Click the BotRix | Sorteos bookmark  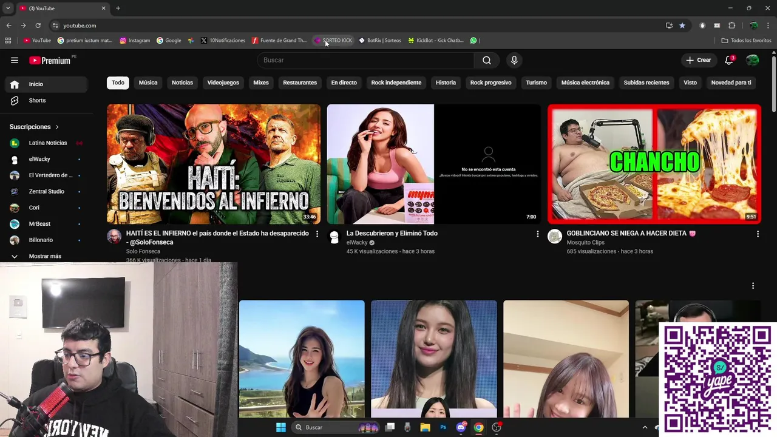tap(380, 41)
